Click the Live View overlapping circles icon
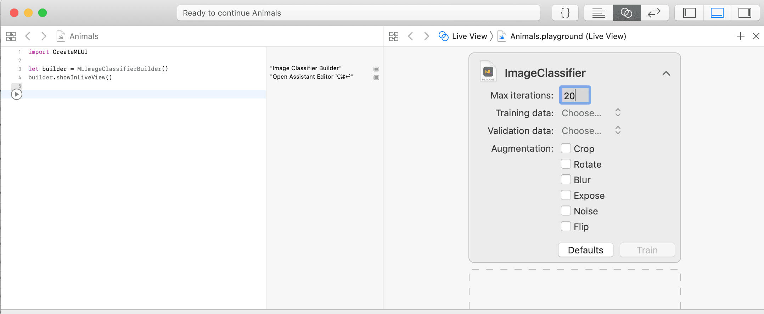 (444, 36)
